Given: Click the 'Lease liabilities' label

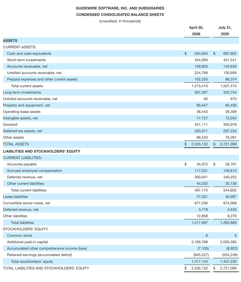Looking at the screenshot, I should pos(16,197).
